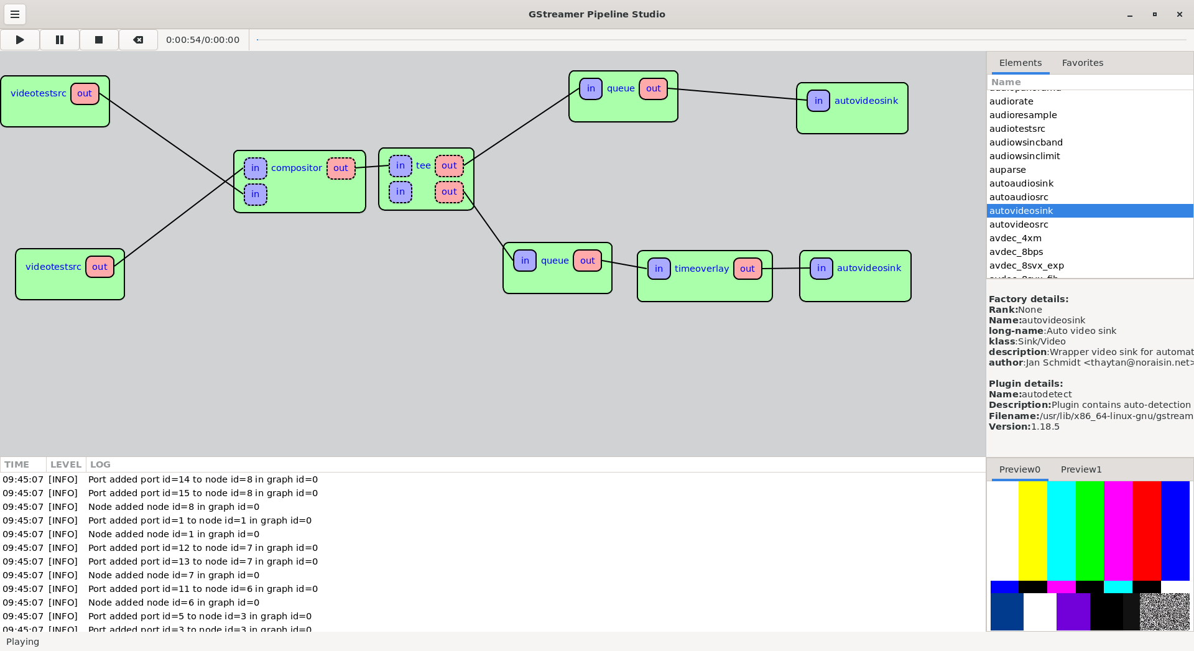Viewport: 1194px width, 651px height.
Task: Select autovideosrc in element list
Action: click(1090, 224)
